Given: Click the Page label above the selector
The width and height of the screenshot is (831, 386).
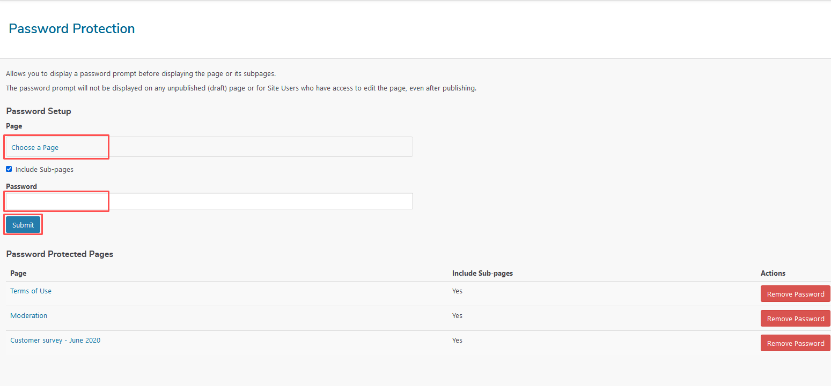Looking at the screenshot, I should [x=14, y=126].
